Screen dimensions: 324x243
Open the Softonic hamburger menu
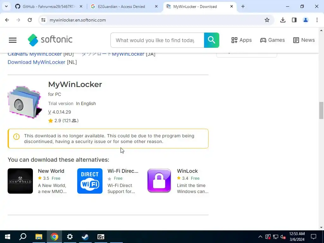point(13,40)
